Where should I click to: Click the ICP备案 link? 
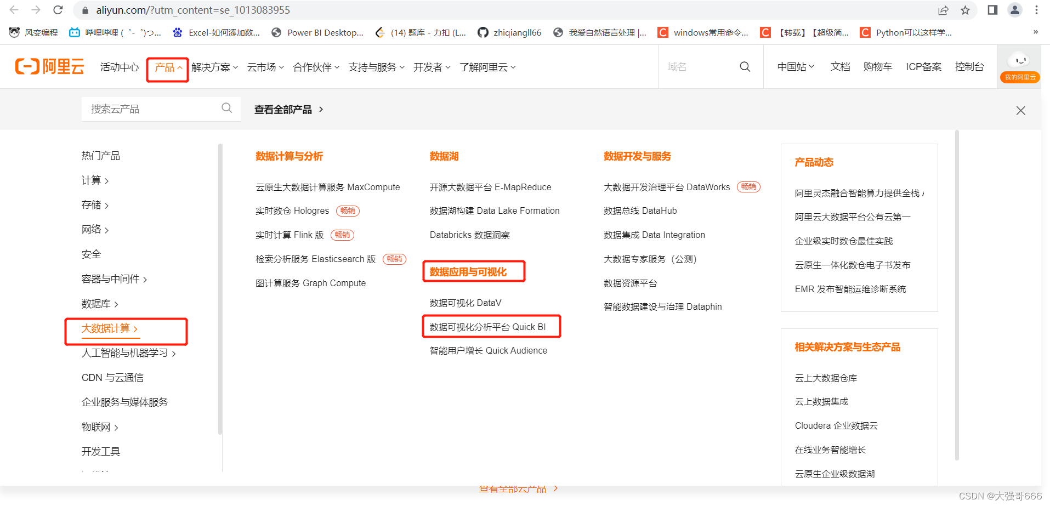[x=924, y=66]
